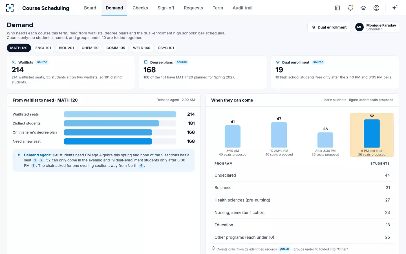Click the Waitlisted seats bar
Image resolution: width=406 pixels, height=254 pixels.
tap(120, 114)
